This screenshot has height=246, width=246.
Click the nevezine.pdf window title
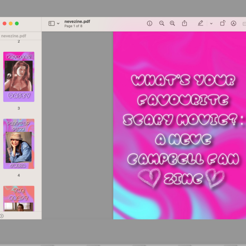click(x=77, y=21)
